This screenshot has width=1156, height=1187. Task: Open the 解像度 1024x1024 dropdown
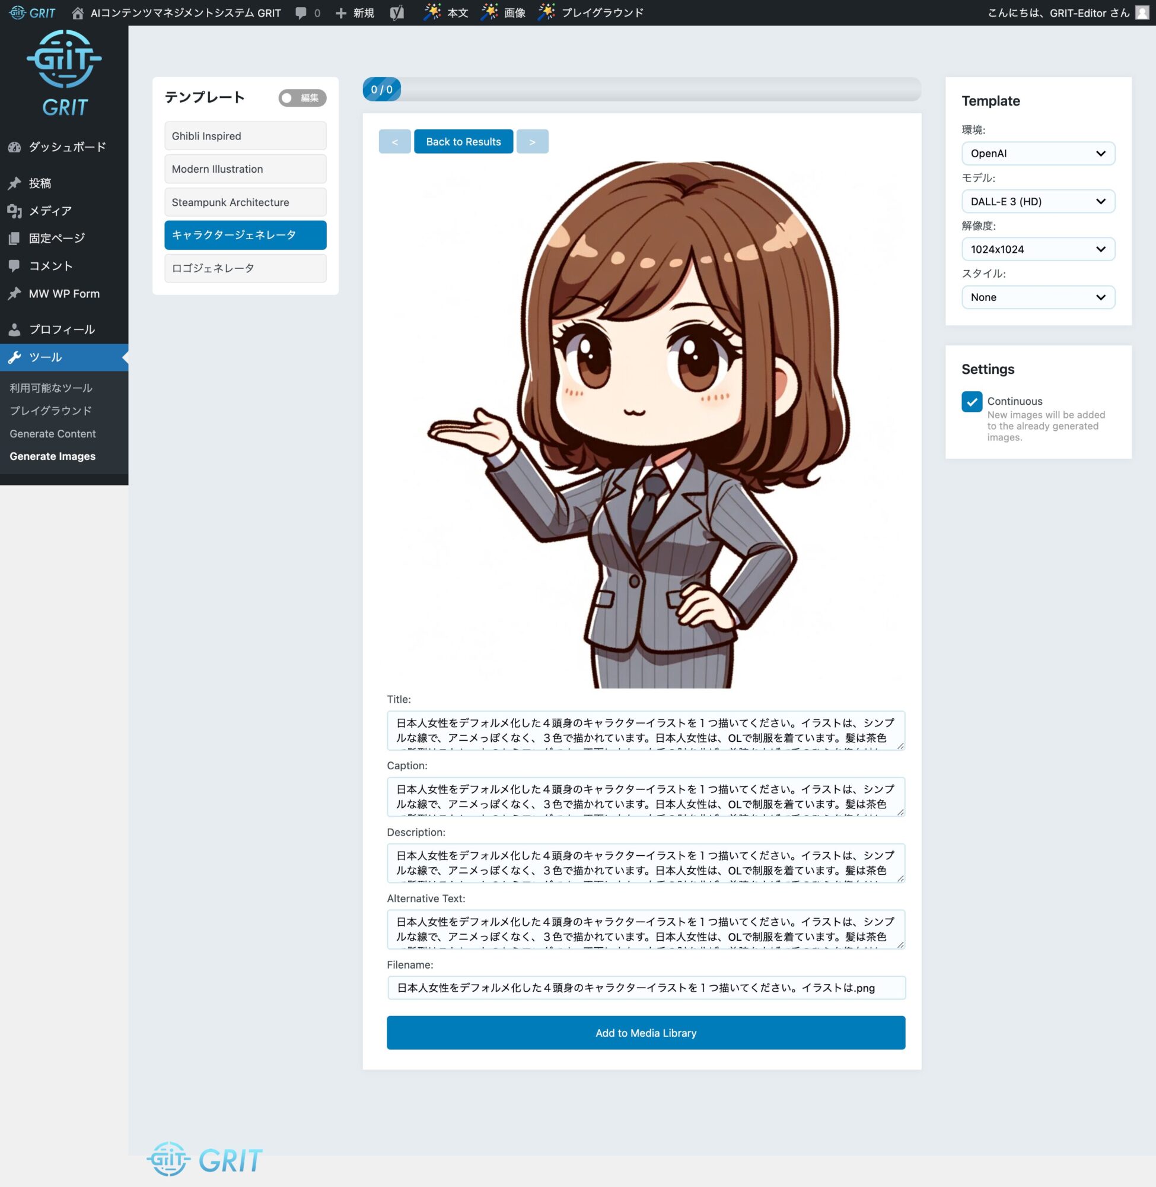(x=1037, y=249)
